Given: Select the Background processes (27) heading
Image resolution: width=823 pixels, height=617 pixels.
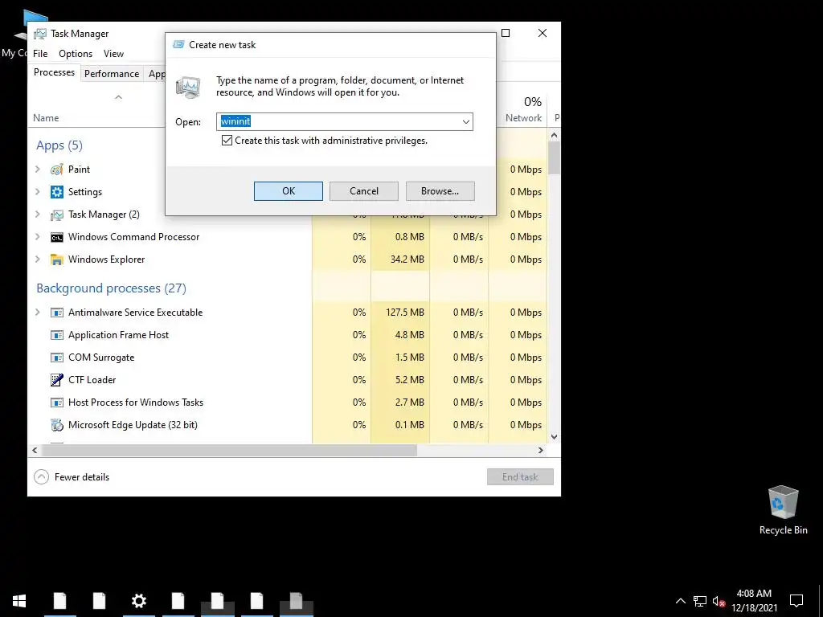Looking at the screenshot, I should (111, 288).
